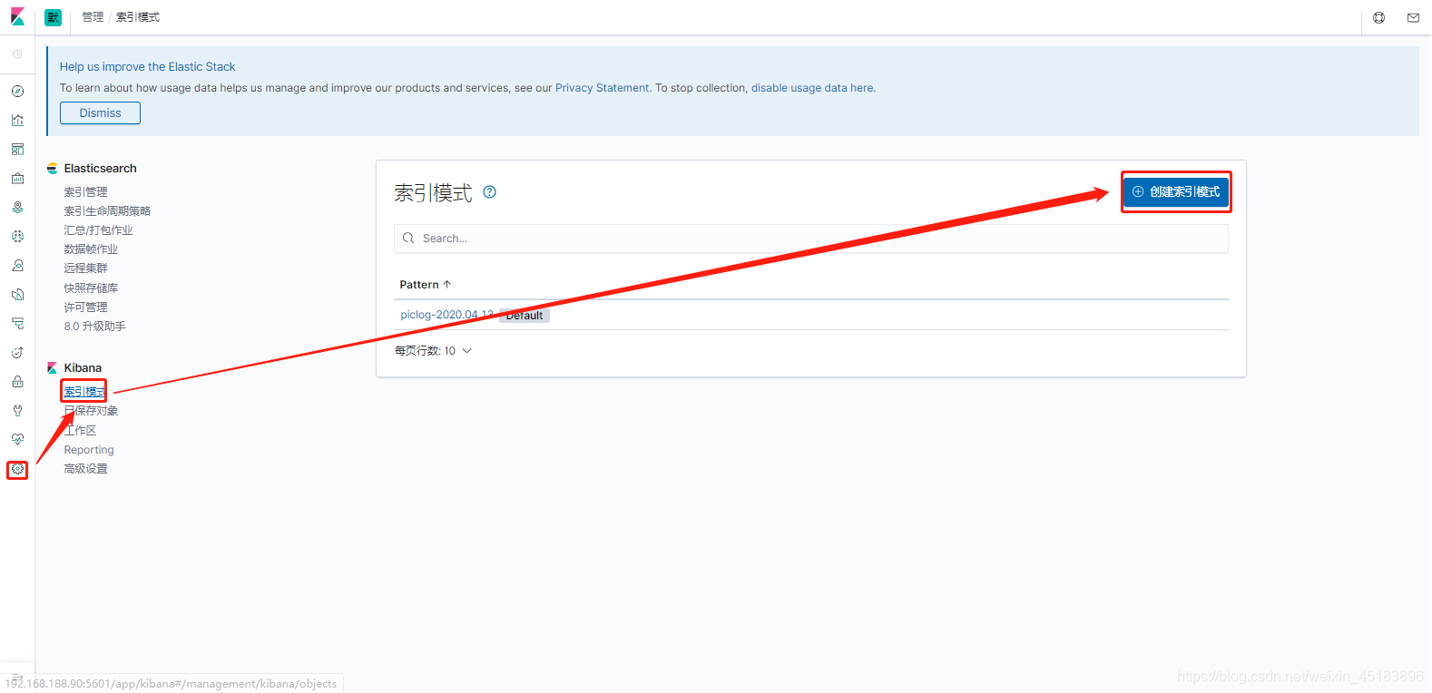The width and height of the screenshot is (1432, 693).
Task: Open Maps icon in sidebar
Action: tap(17, 207)
